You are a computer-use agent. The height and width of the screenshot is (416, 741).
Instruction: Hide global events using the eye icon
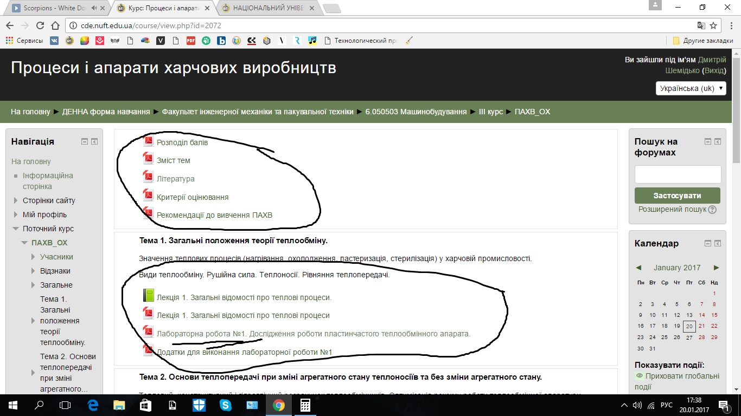coord(639,376)
